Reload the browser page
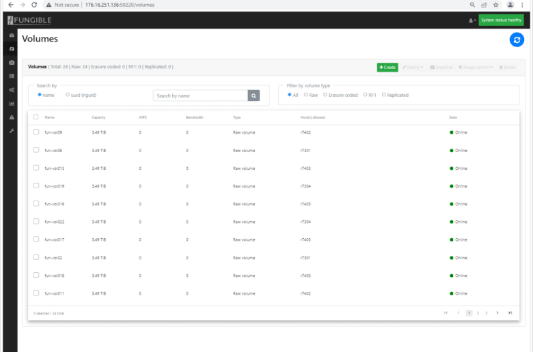533x352 pixels. coord(34,5)
